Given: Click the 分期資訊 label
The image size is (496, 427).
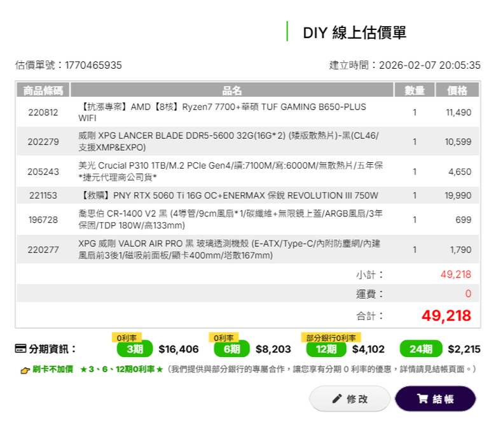Looking at the screenshot, I should click(53, 349).
